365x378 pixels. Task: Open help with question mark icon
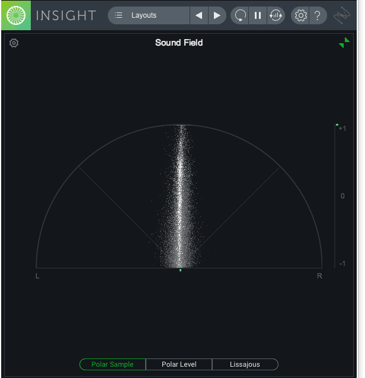(x=318, y=15)
